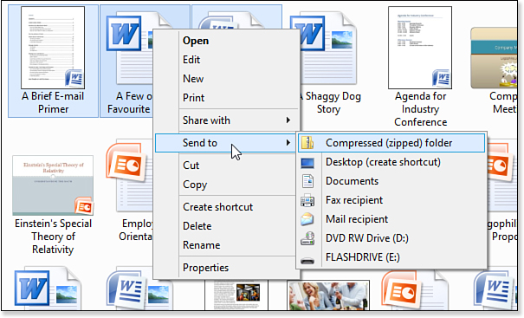The image size is (524, 318).
Task: Click New in the context menu
Action: point(193,79)
